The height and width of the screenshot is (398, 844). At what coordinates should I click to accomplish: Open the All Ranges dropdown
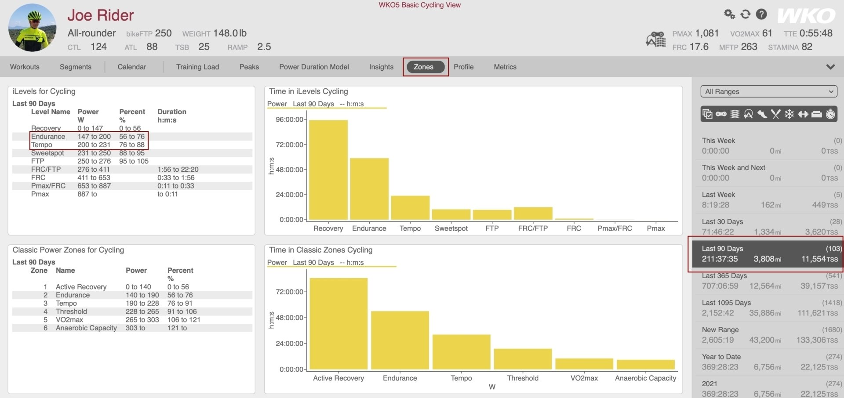(x=768, y=91)
